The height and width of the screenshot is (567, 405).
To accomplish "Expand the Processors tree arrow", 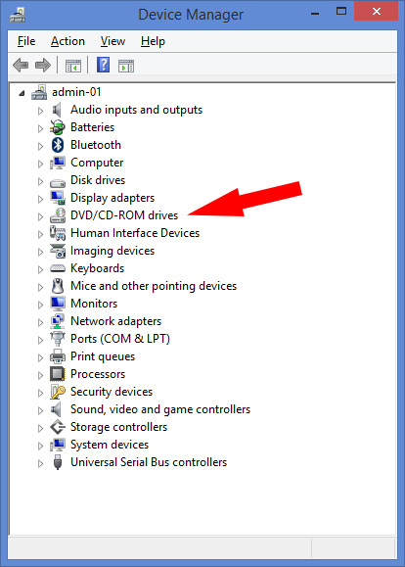I will click(x=40, y=375).
